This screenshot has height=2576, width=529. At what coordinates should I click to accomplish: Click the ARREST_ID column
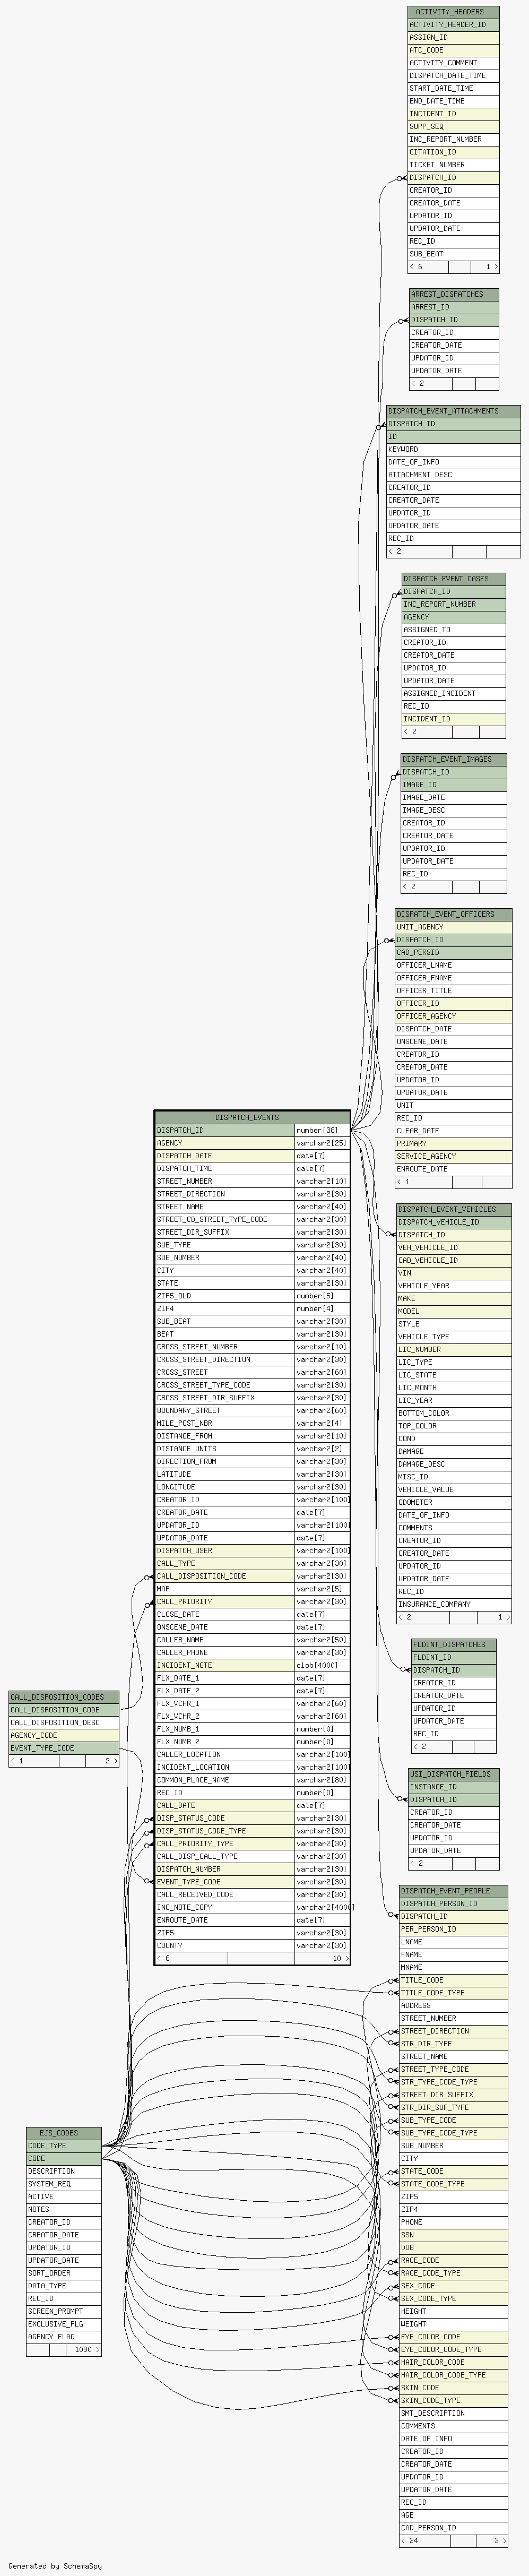click(454, 307)
